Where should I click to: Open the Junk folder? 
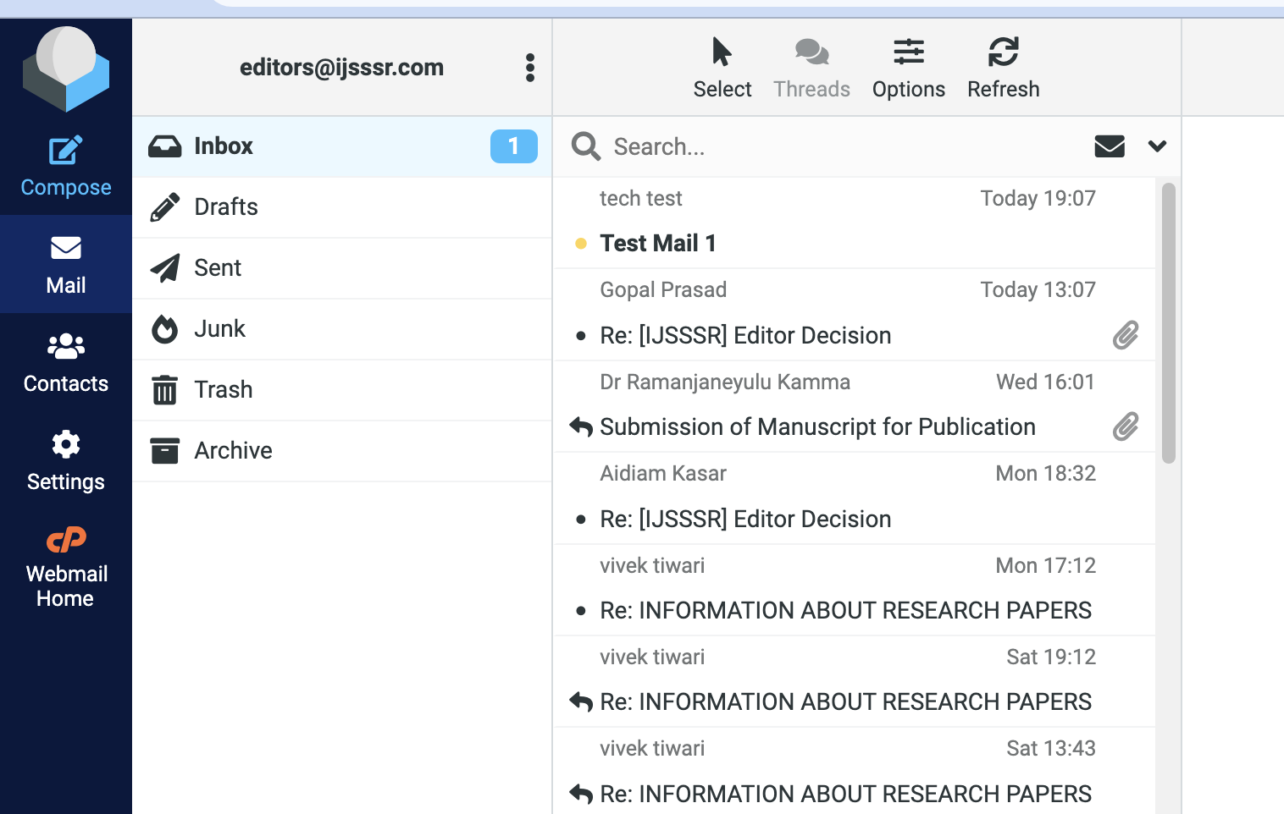click(x=219, y=329)
